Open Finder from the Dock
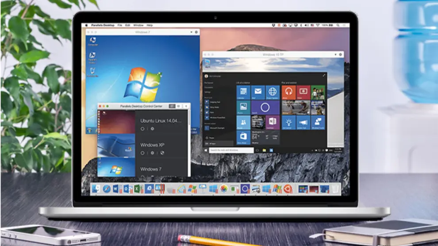The width and height of the screenshot is (438, 246). point(96,189)
